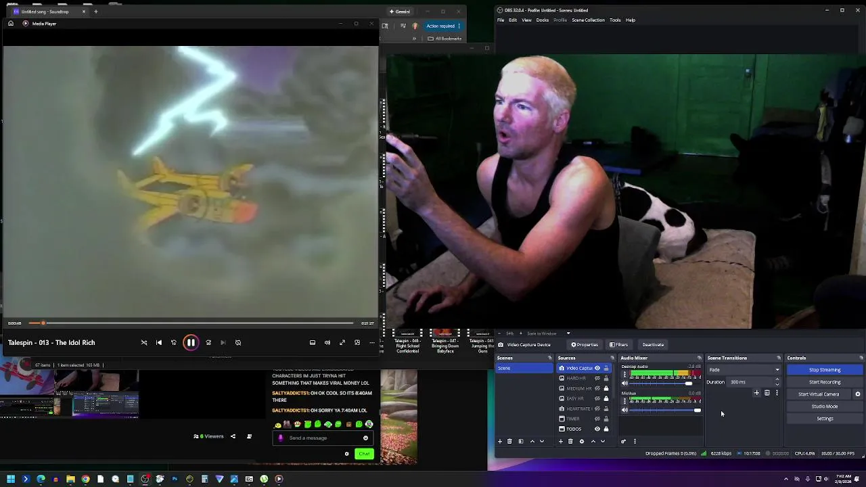Image resolution: width=866 pixels, height=487 pixels.
Task: Go to previous track in Media Player
Action: pos(159,342)
